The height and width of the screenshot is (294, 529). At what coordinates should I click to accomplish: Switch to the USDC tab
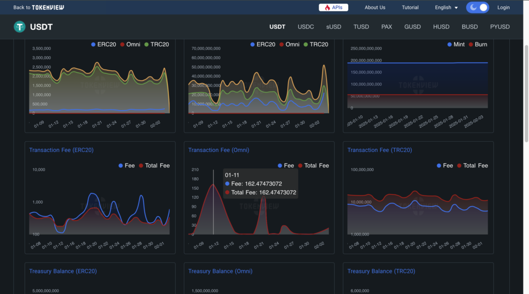[x=306, y=27]
